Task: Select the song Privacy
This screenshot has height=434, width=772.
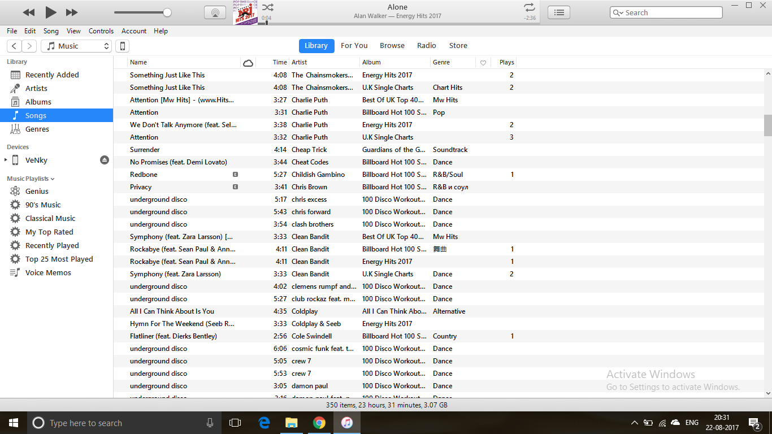Action: pyautogui.click(x=440, y=187)
